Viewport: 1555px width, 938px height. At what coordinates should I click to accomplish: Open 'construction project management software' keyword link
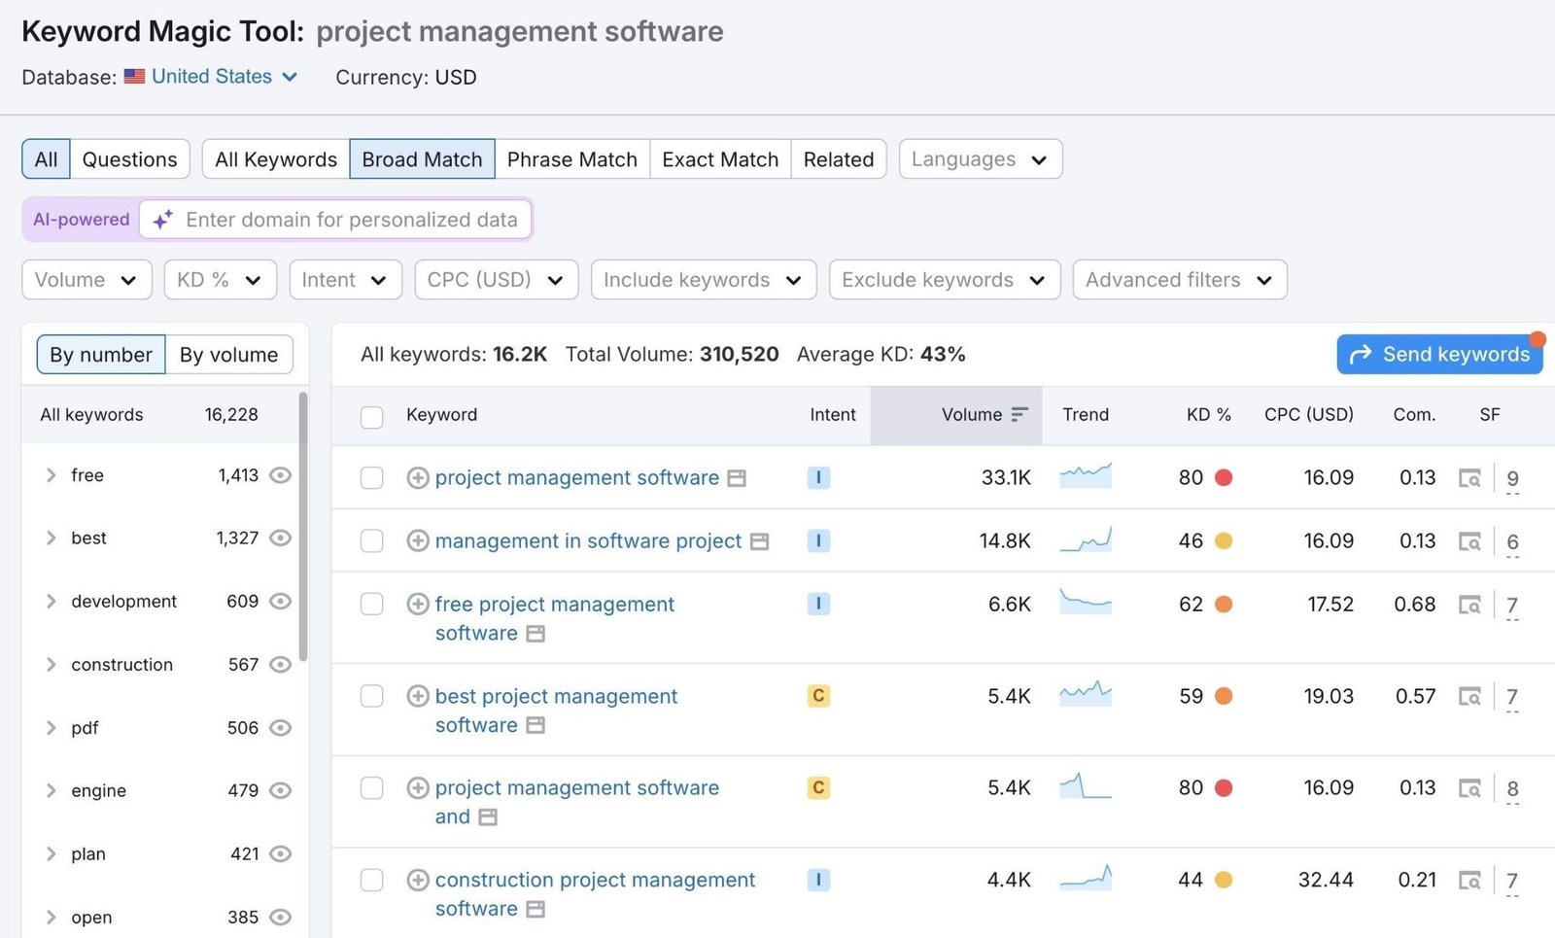coord(595,894)
